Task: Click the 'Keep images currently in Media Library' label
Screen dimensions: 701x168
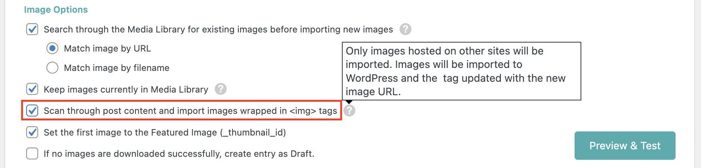Action: click(x=126, y=90)
